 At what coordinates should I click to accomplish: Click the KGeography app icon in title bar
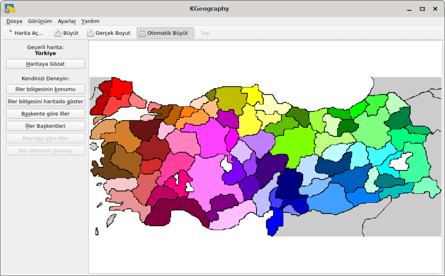pos(10,9)
